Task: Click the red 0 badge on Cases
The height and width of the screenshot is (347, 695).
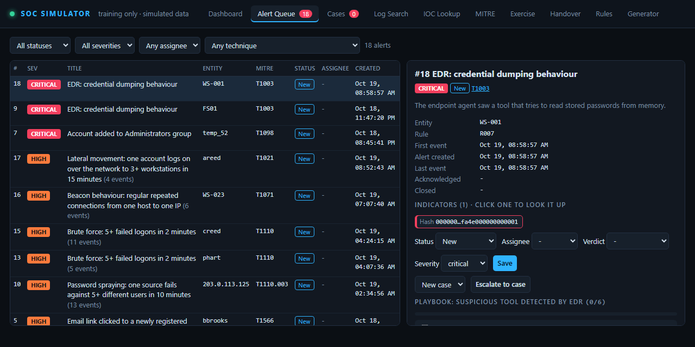Action: pos(354,14)
